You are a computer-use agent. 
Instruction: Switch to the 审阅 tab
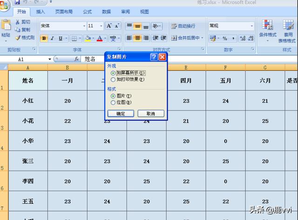pyautogui.click(x=125, y=12)
